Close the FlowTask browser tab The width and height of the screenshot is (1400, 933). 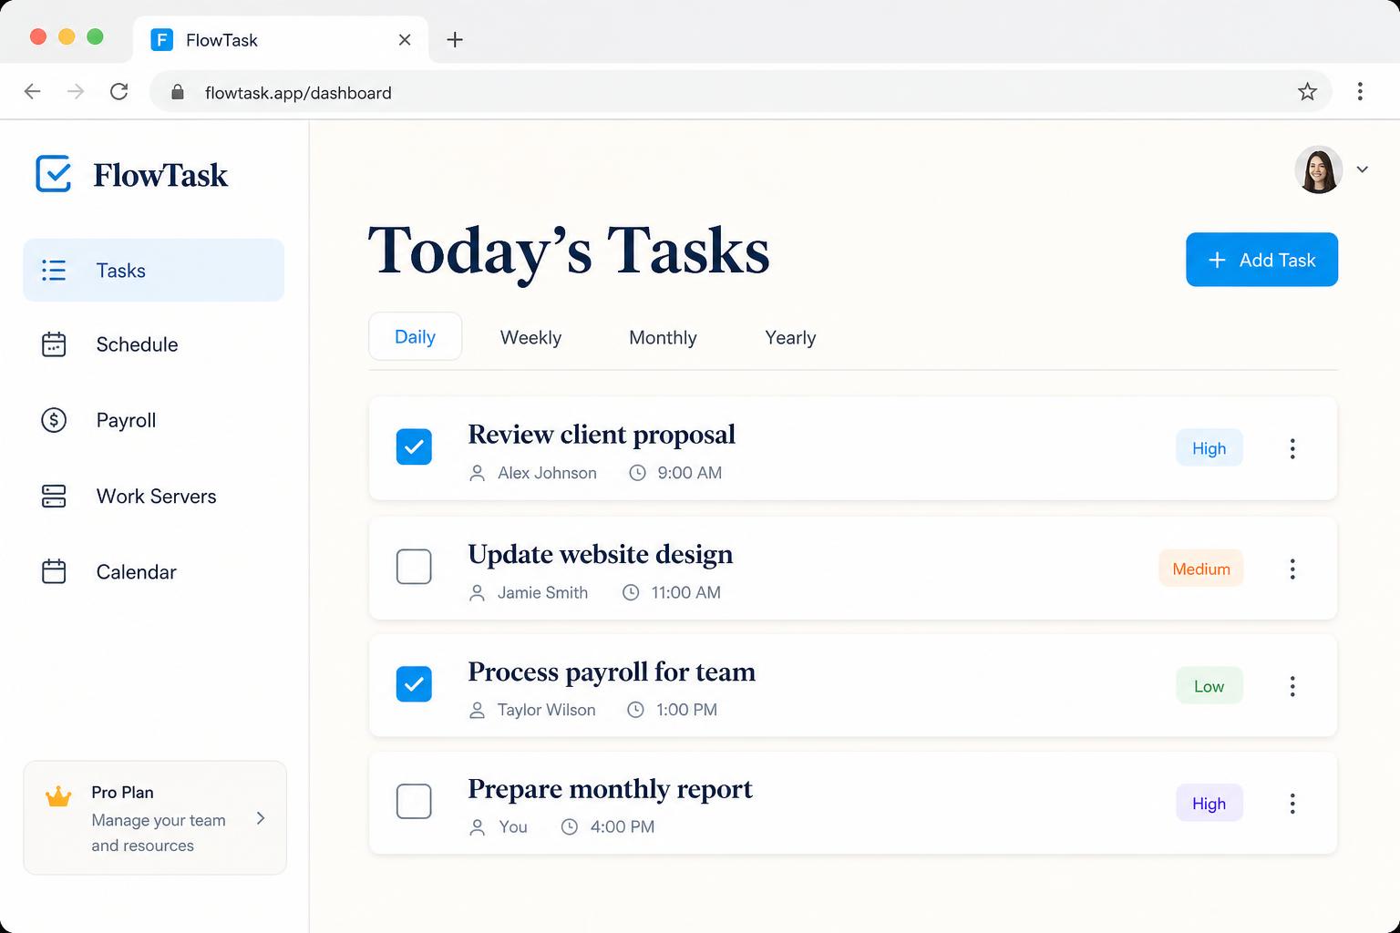pyautogui.click(x=405, y=39)
